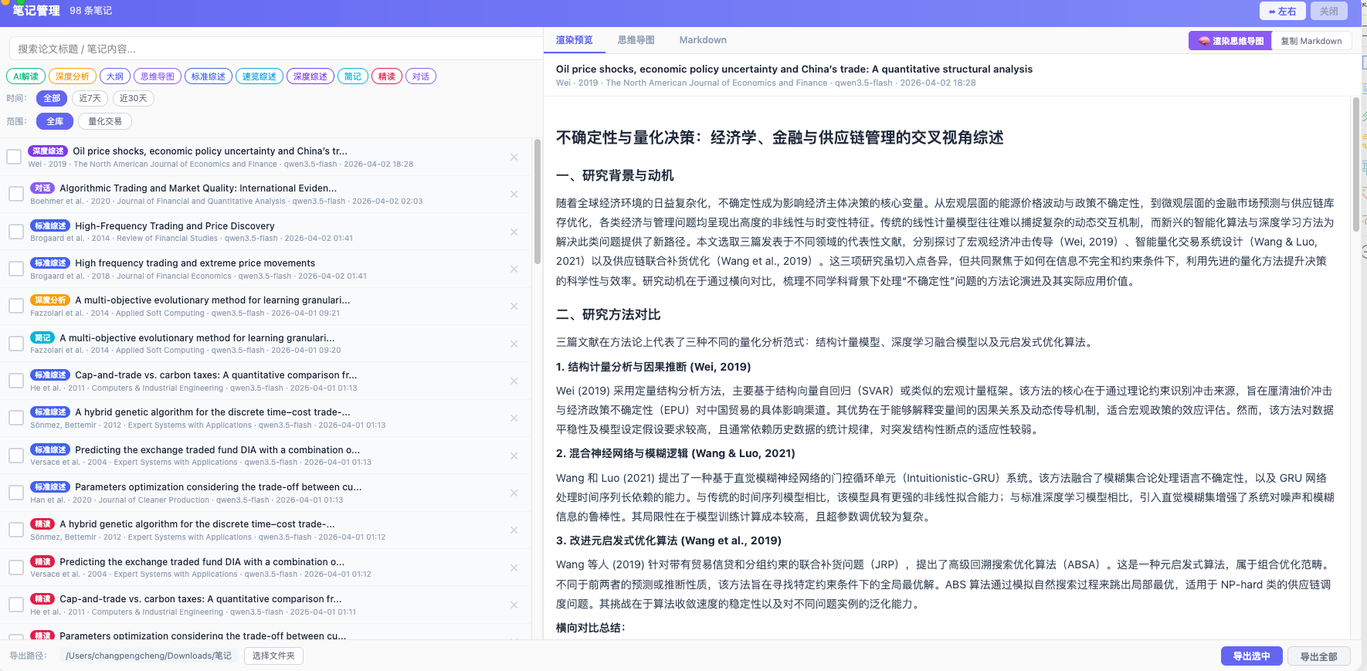
Task: Click 导出全部 to export all notes
Action: 1318,656
